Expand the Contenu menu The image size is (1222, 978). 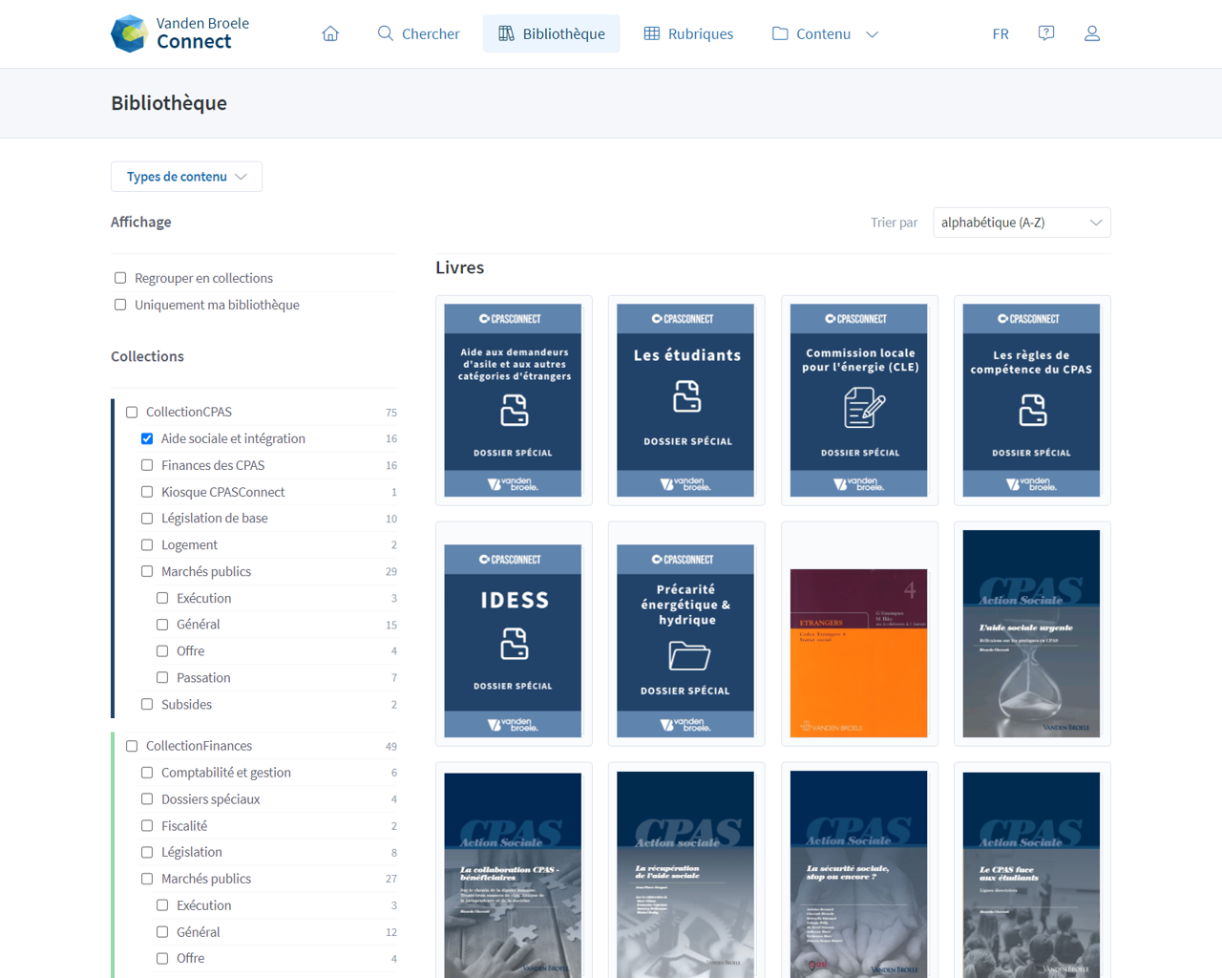coord(825,33)
